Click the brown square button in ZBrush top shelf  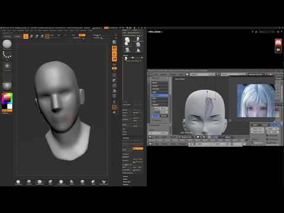point(47,36)
